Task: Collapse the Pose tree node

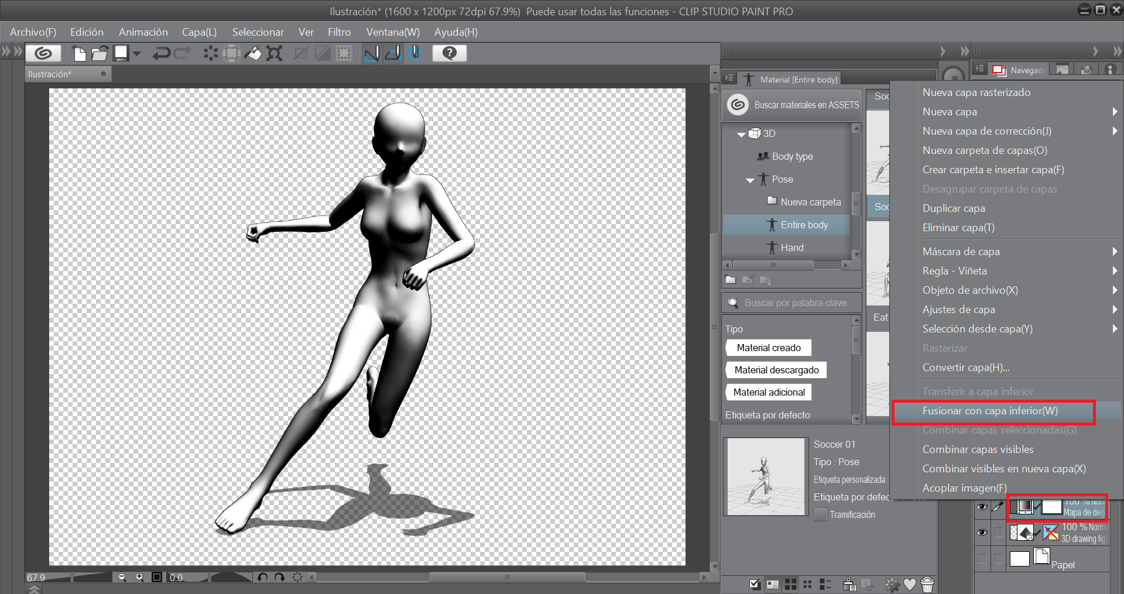Action: [750, 180]
